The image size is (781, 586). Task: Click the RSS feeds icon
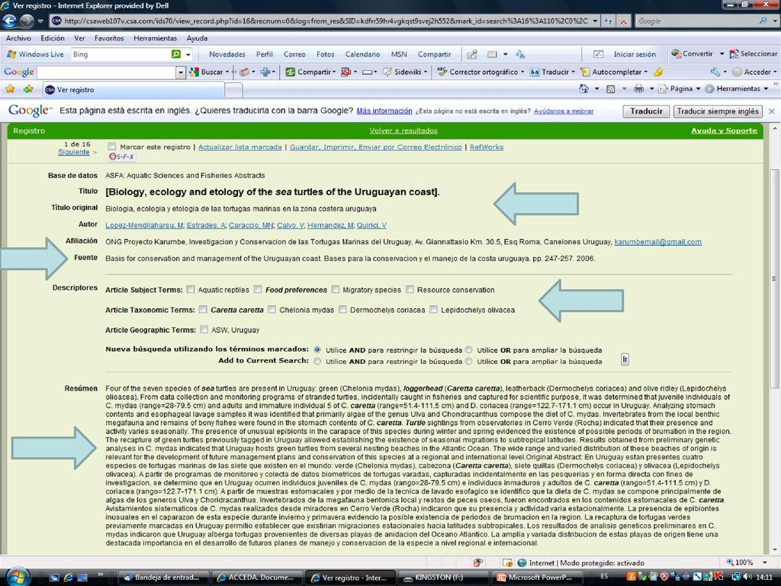(610, 89)
